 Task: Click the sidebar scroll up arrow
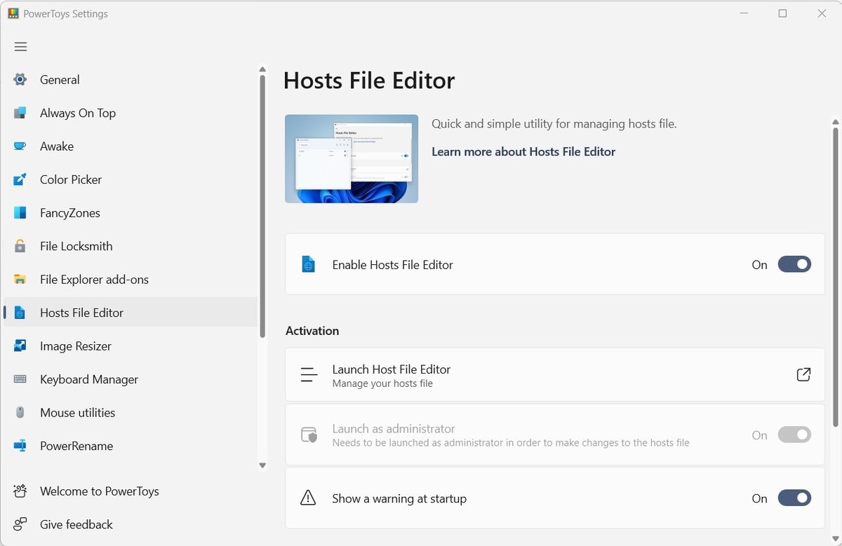pyautogui.click(x=262, y=69)
